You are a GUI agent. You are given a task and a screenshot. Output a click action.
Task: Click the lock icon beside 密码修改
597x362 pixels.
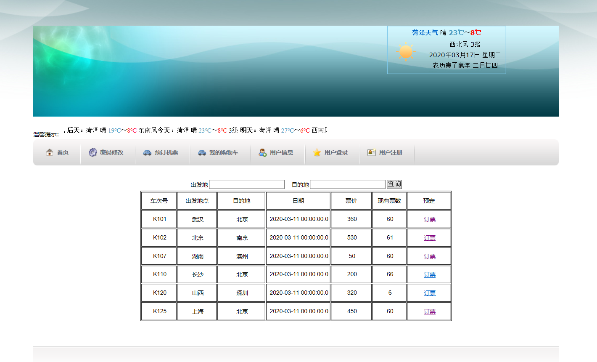click(x=93, y=152)
